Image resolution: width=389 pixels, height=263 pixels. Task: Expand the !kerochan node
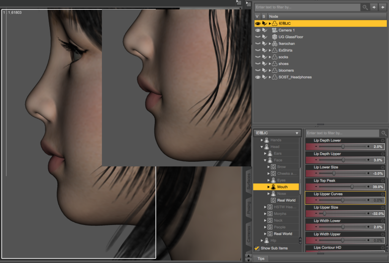click(x=270, y=44)
